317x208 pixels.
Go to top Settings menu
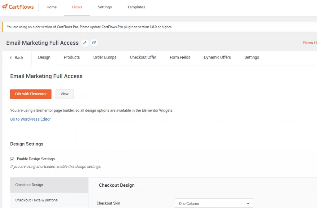tap(105, 7)
